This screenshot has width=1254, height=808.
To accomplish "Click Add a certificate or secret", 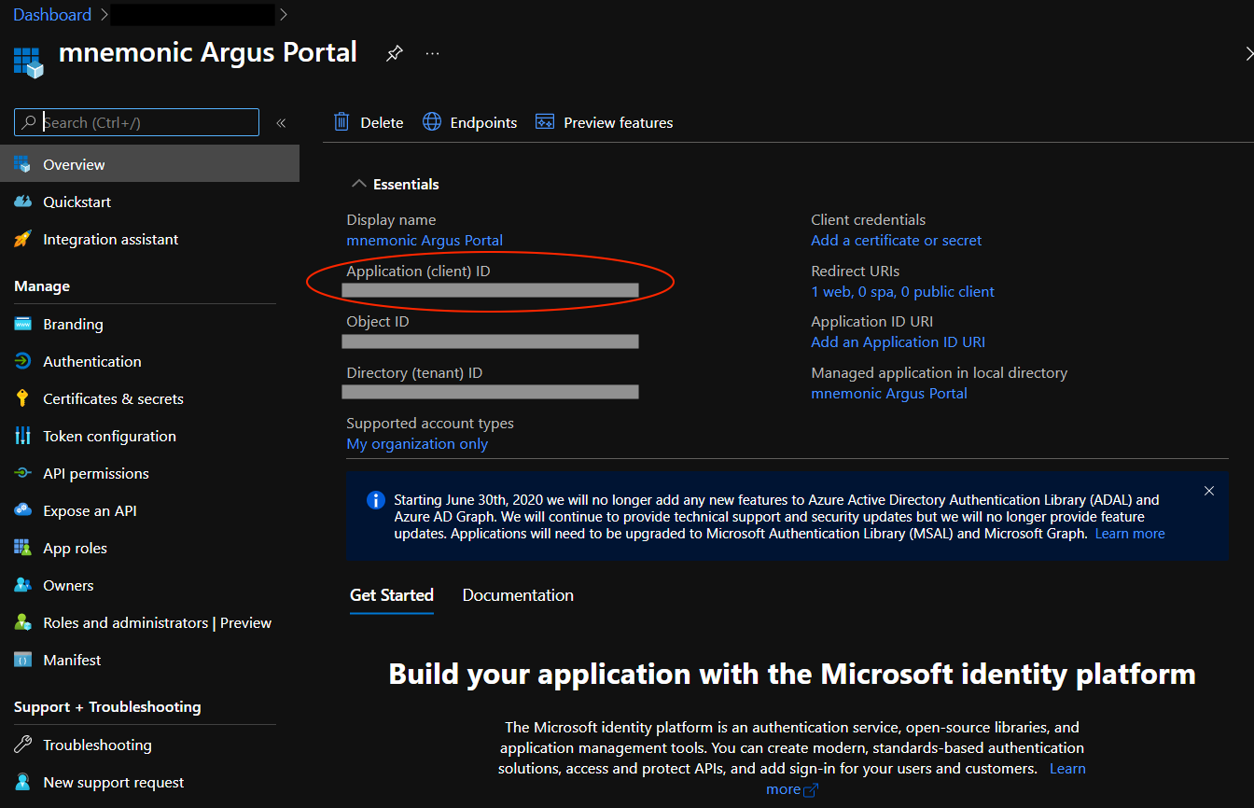I will pyautogui.click(x=897, y=240).
